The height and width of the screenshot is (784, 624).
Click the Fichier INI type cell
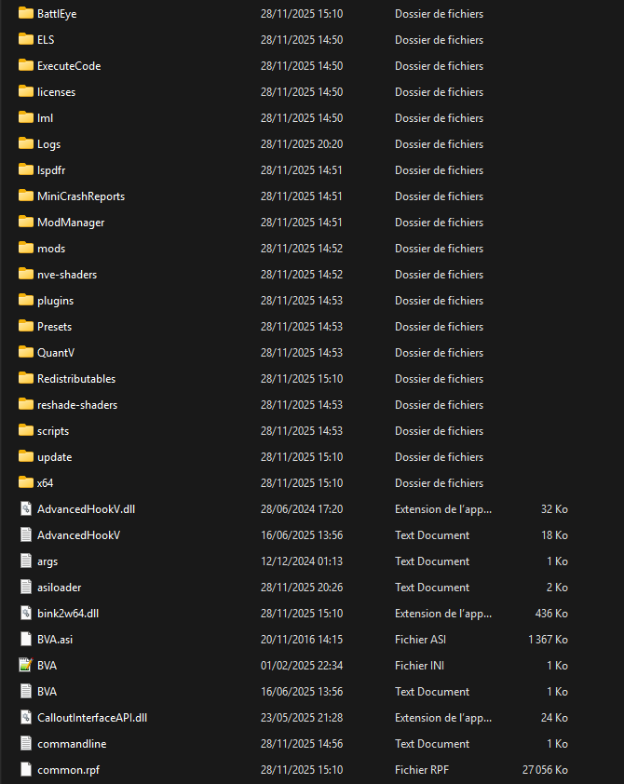click(x=419, y=666)
